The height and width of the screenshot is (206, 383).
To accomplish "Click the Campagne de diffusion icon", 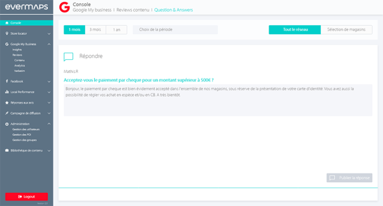I will (x=7, y=113).
